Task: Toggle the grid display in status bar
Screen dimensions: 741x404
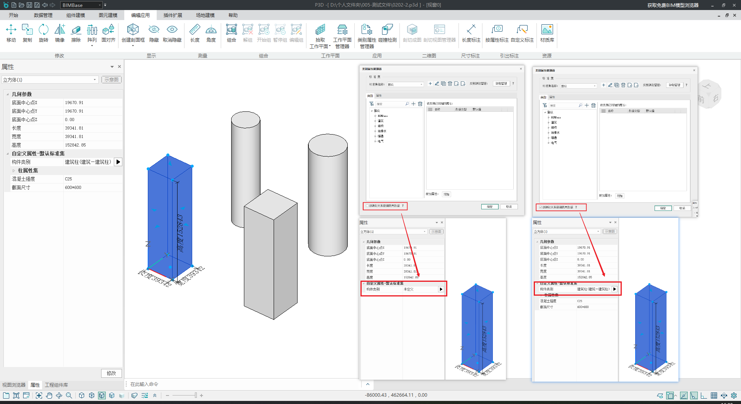Action: [714, 396]
